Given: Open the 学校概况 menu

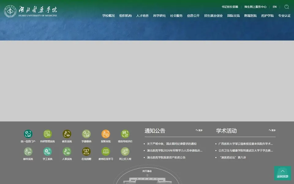Looking at the screenshot, I should (x=108, y=16).
